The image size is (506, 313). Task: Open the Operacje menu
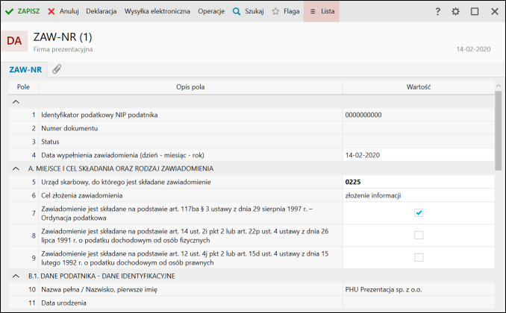(x=211, y=11)
